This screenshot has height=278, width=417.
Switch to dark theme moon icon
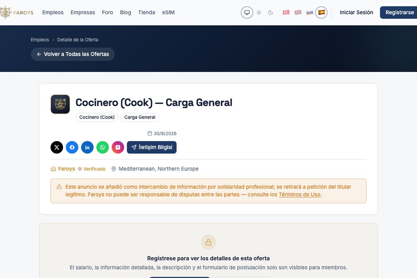click(x=271, y=13)
